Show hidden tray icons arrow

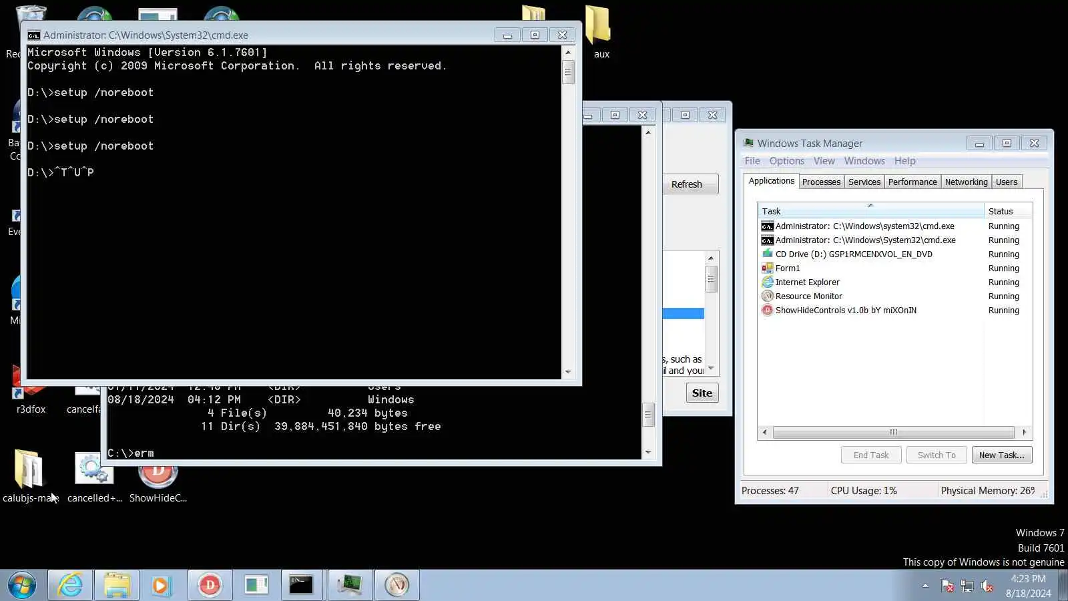[925, 586]
